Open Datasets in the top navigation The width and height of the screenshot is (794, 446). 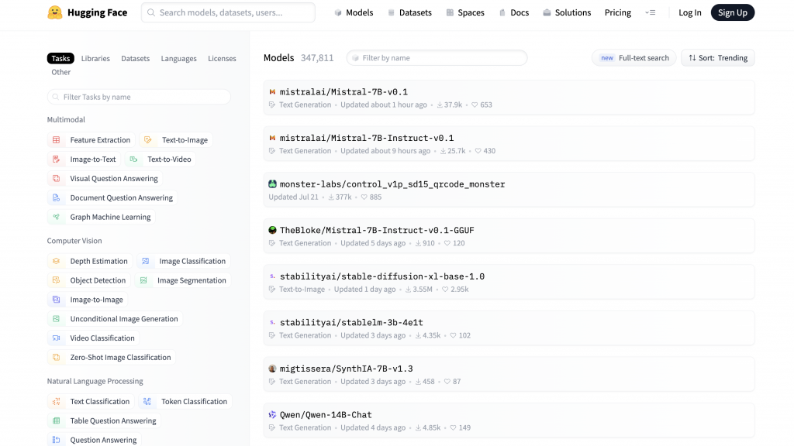tap(409, 12)
